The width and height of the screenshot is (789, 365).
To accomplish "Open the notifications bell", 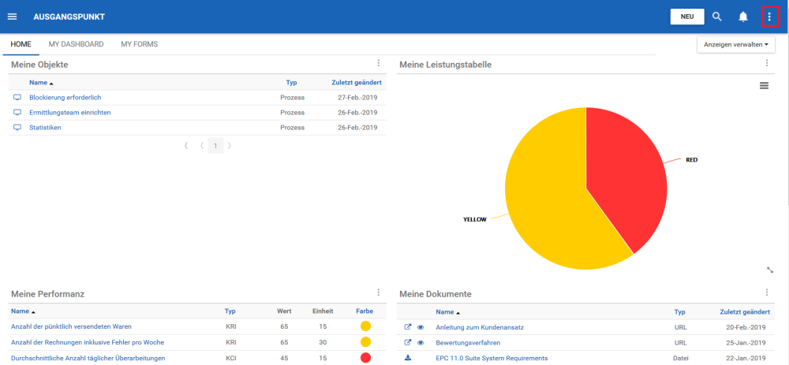I will 742,17.
